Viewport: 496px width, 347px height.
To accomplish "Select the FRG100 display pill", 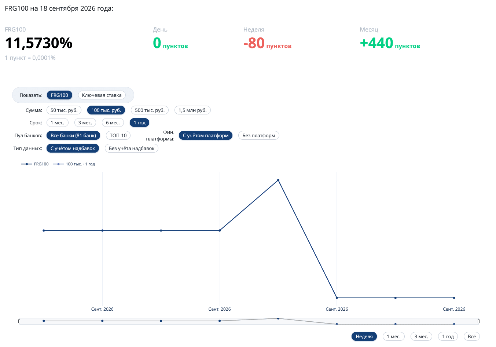I will [59, 95].
